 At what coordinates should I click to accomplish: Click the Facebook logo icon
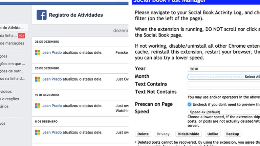tap(42, 15)
